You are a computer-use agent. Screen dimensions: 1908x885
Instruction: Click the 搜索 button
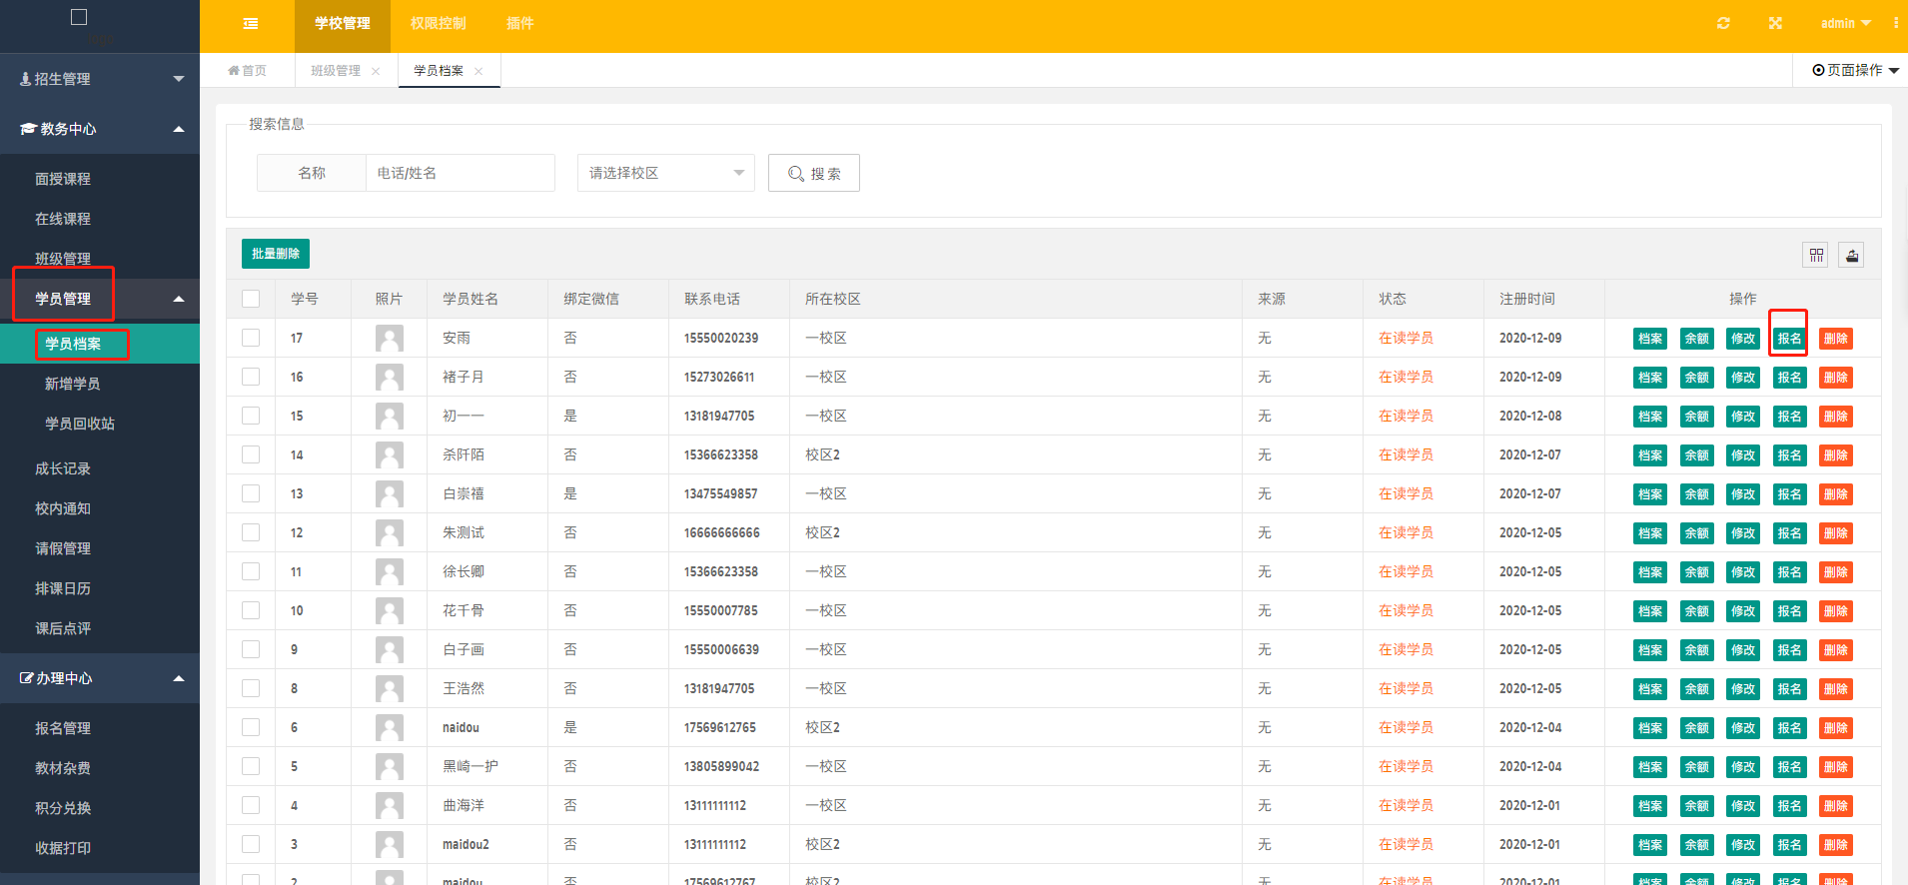tap(813, 173)
